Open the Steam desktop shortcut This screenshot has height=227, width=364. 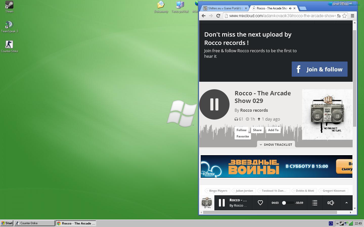9,7
